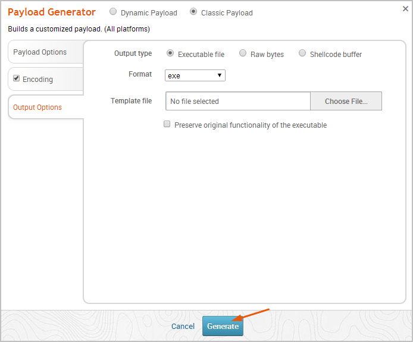This screenshot has height=342, width=413.
Task: Toggle the Encoding checkbox
Action: (x=17, y=79)
